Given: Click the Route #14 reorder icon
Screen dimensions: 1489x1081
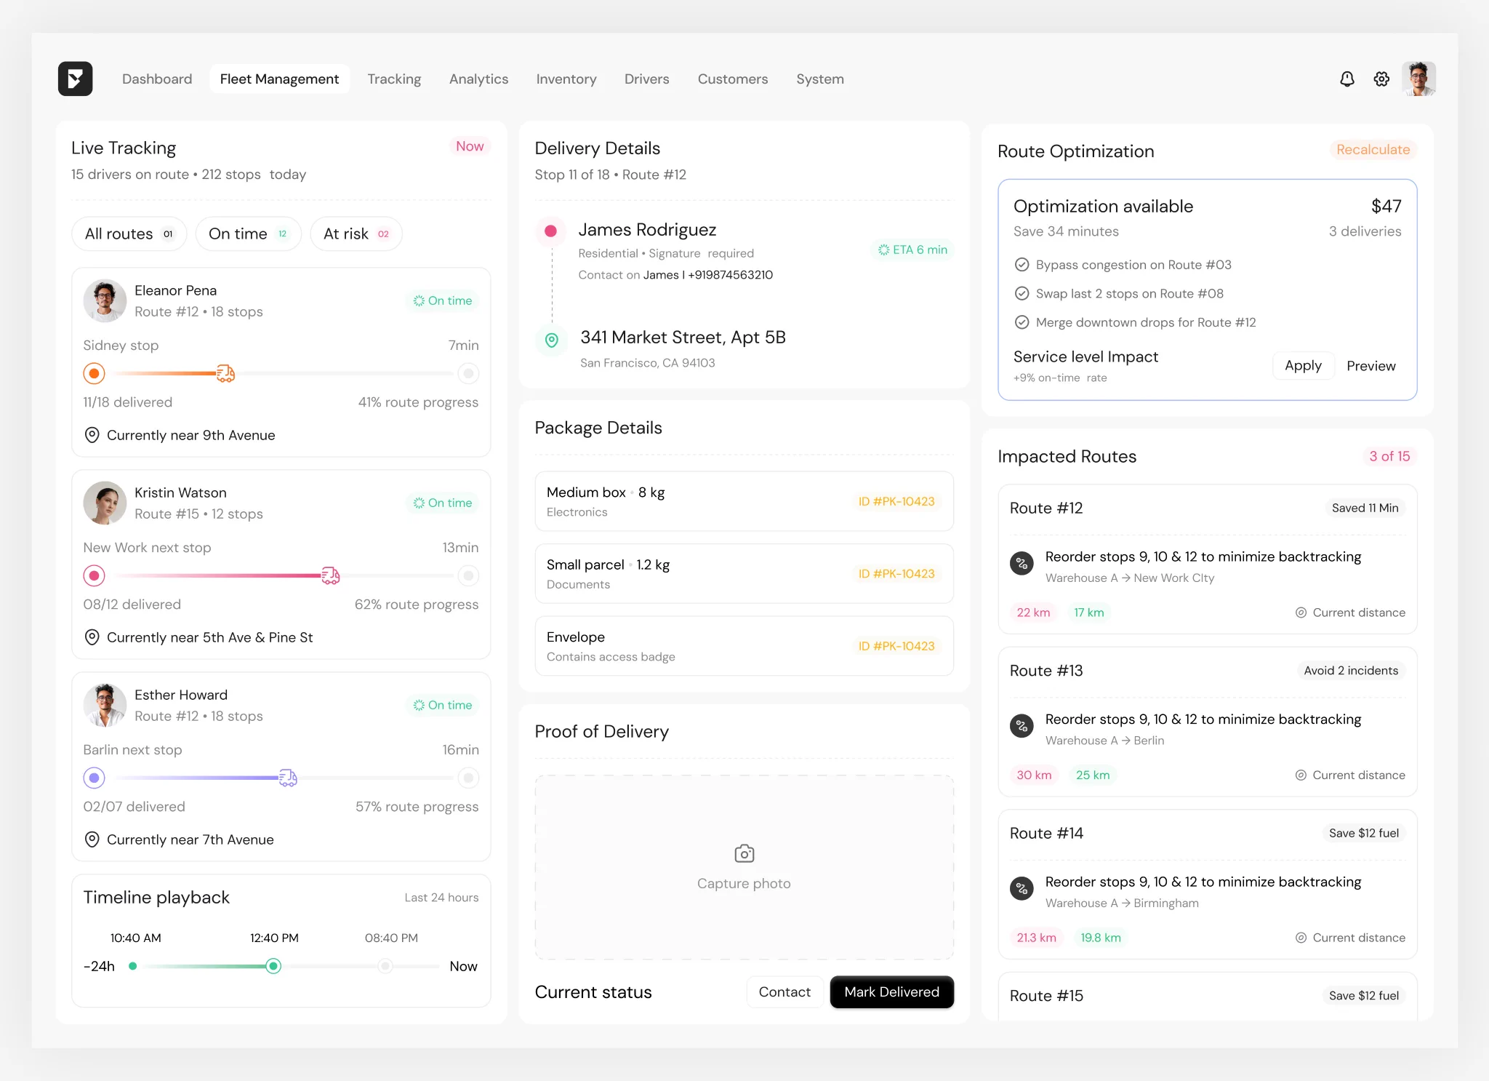Looking at the screenshot, I should (1022, 888).
